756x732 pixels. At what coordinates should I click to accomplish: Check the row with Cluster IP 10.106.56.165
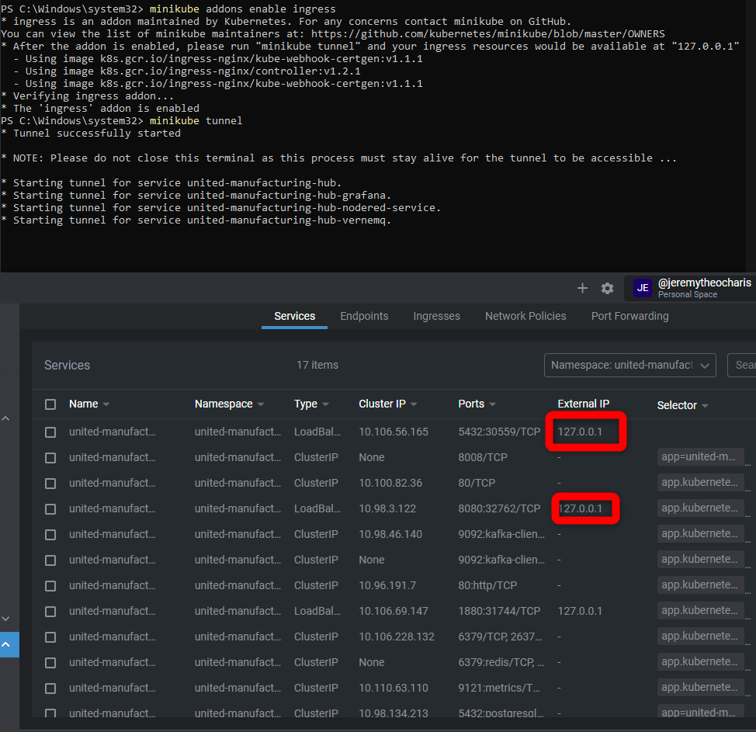50,432
